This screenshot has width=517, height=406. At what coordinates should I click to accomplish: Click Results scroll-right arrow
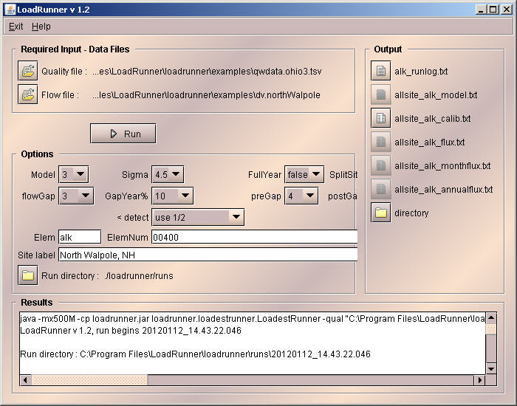[x=480, y=380]
